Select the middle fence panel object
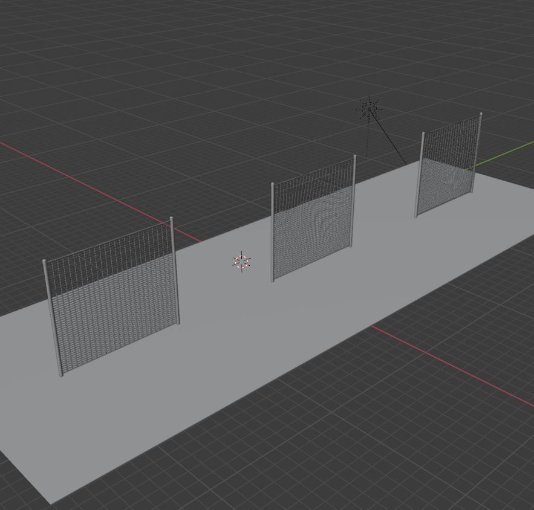The width and height of the screenshot is (534, 510). tap(313, 219)
